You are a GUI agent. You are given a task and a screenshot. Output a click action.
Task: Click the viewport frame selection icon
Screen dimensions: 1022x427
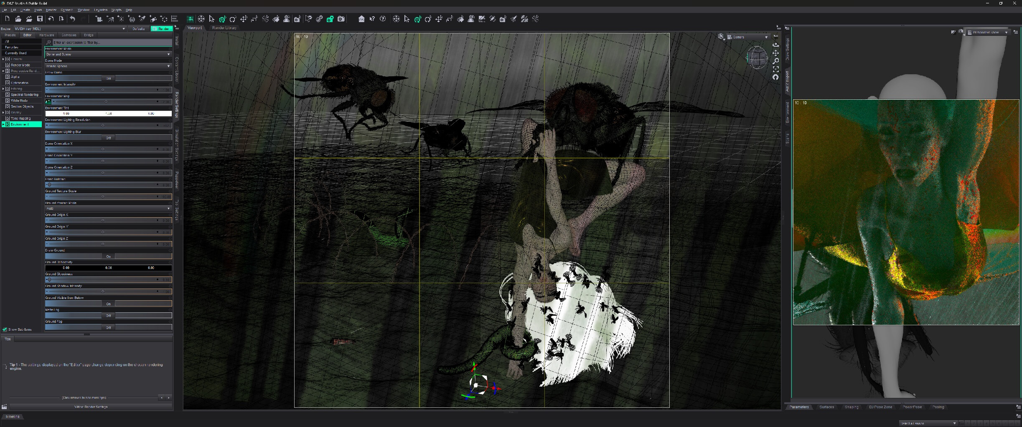(x=776, y=69)
